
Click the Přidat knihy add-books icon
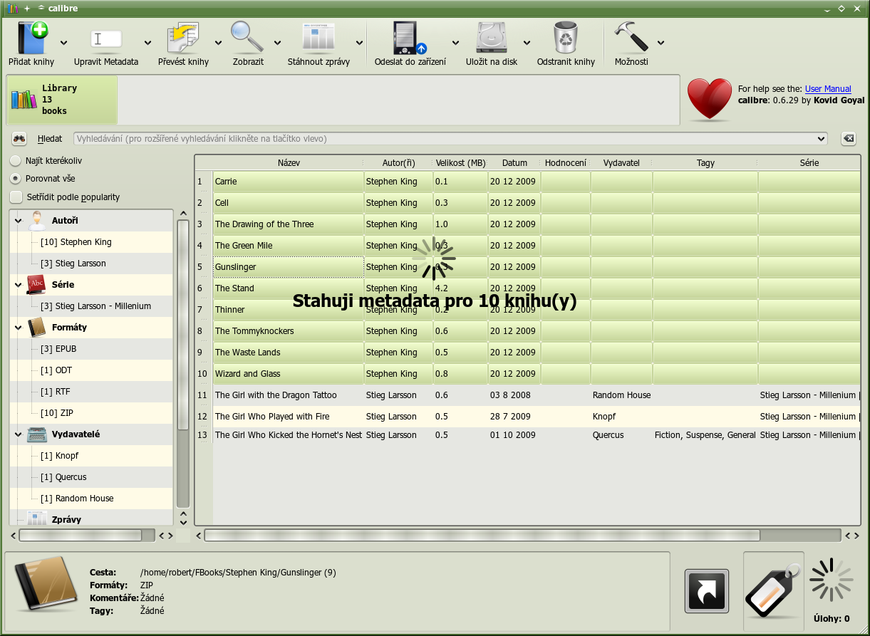point(32,38)
